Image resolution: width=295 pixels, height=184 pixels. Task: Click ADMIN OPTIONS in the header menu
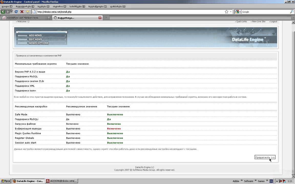[39, 43]
